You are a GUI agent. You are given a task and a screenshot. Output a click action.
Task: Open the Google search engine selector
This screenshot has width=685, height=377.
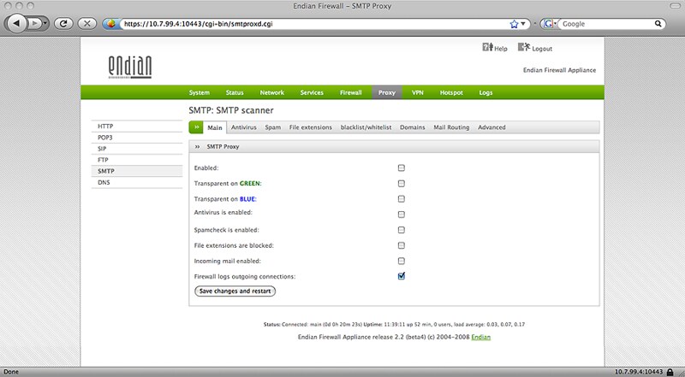coord(550,24)
